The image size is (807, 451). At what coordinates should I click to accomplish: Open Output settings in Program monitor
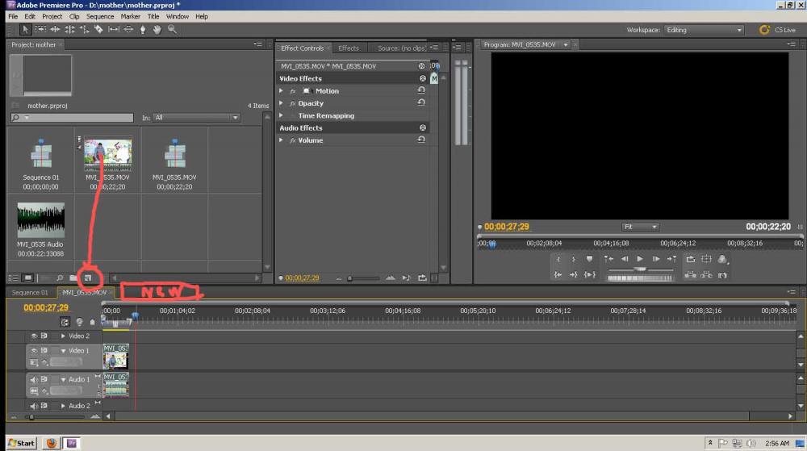[x=722, y=259]
